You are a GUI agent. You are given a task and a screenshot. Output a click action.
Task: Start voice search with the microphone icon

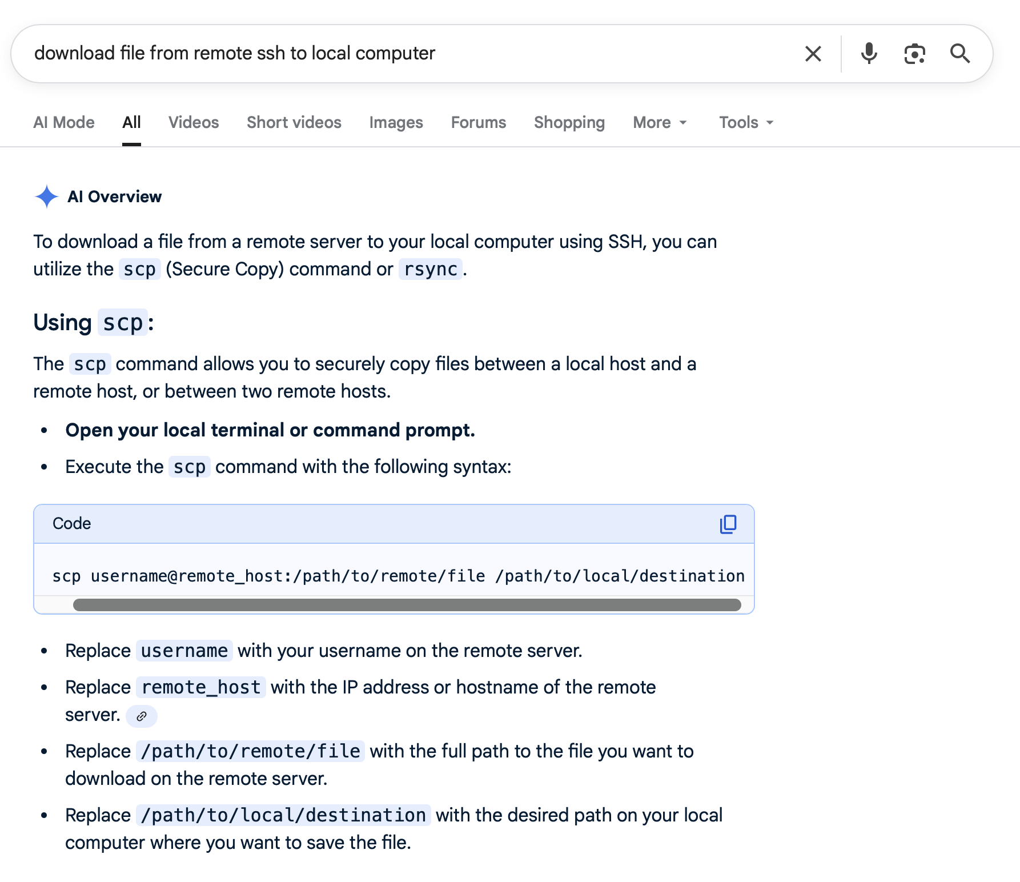pyautogui.click(x=869, y=54)
